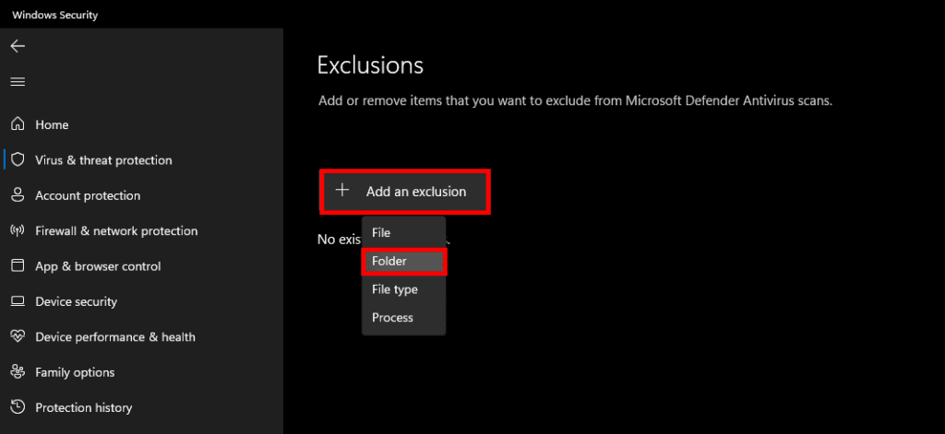This screenshot has height=434, width=945.
Task: Click the Device security laptop icon
Action: click(x=18, y=301)
